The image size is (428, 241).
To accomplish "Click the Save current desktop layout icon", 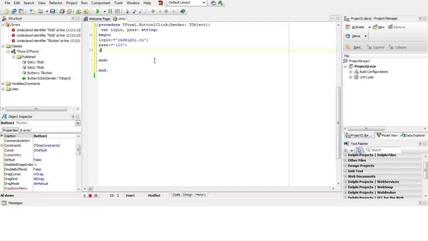I will point(213,3).
